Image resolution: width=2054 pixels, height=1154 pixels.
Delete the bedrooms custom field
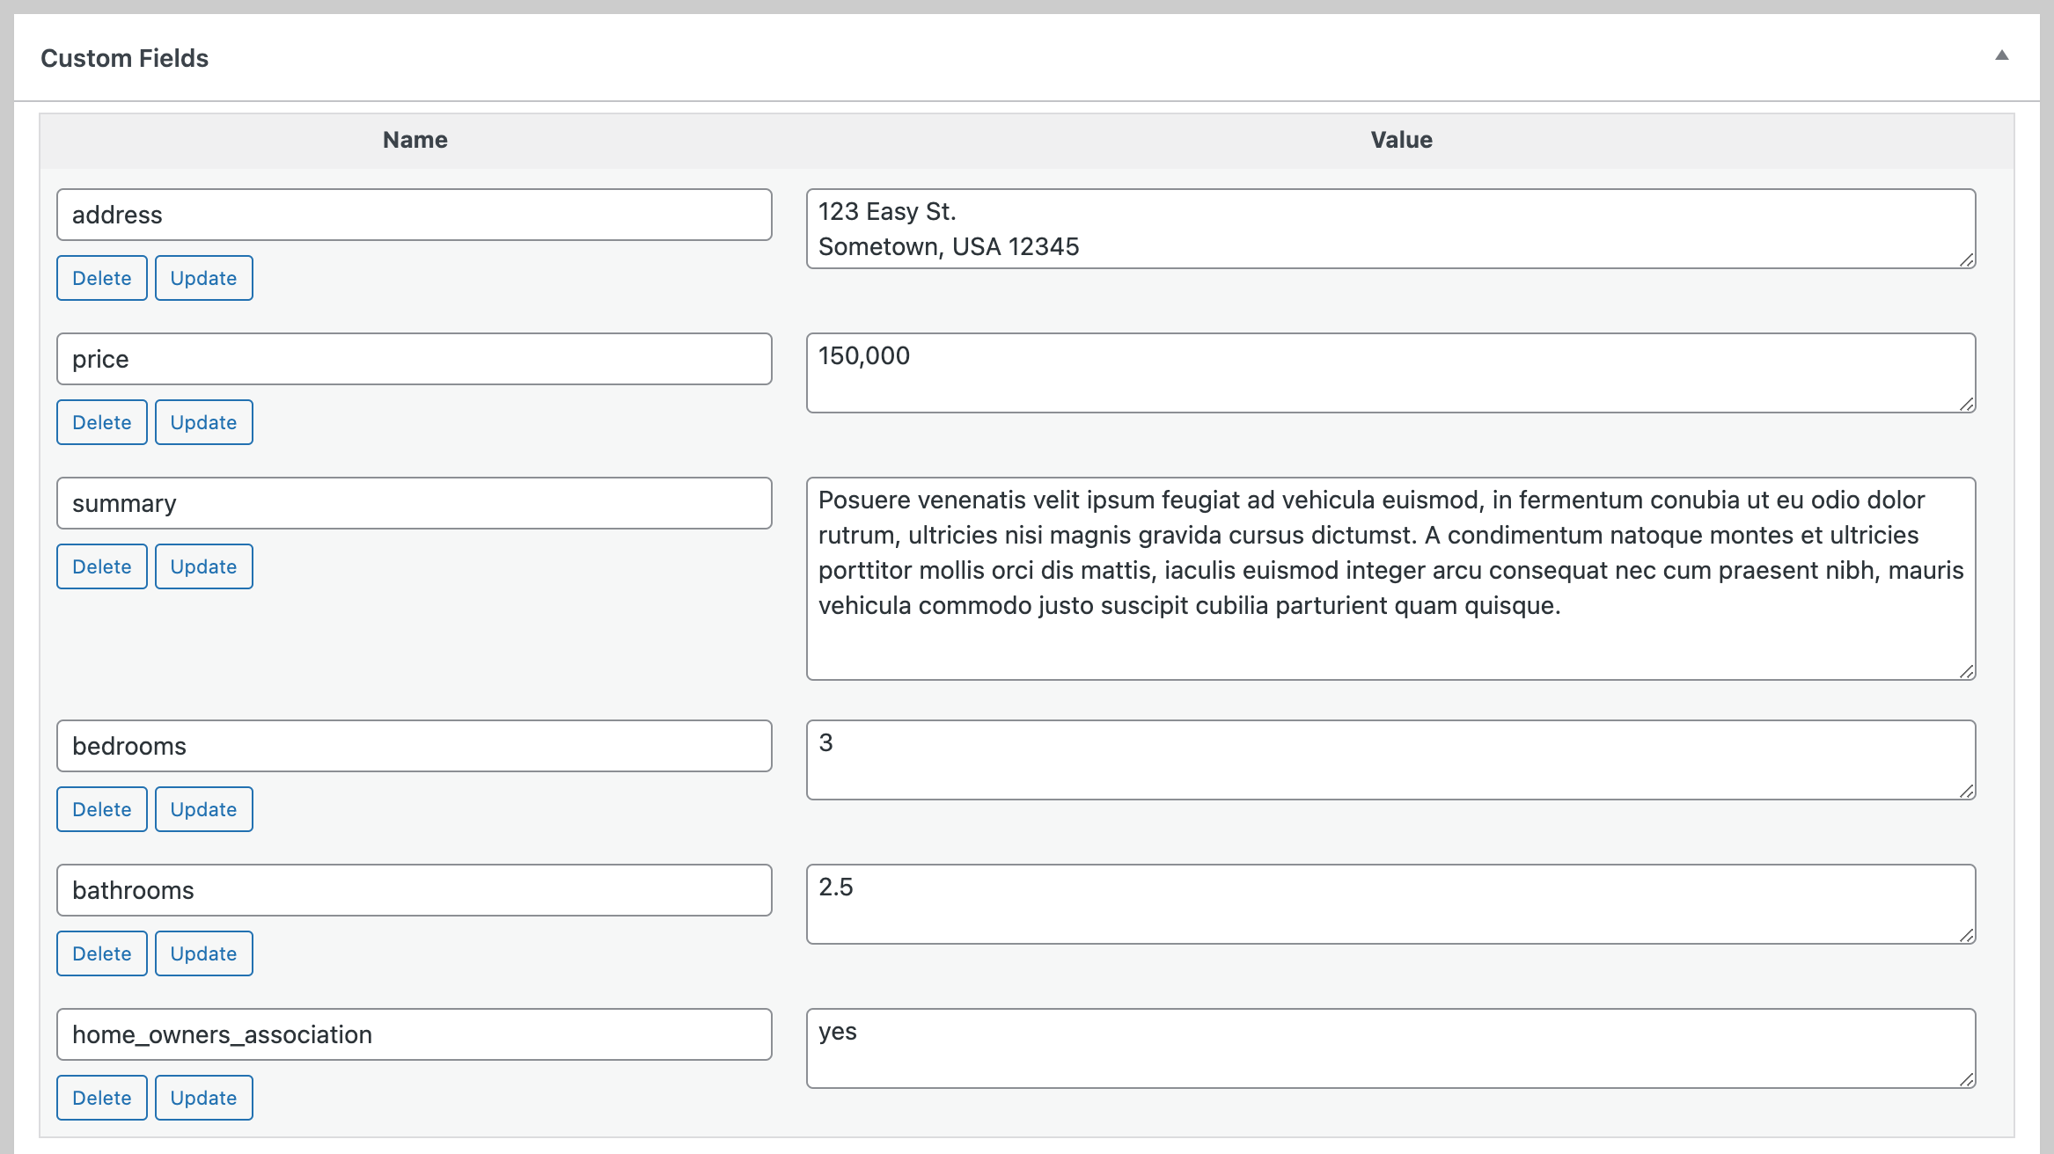(x=101, y=809)
